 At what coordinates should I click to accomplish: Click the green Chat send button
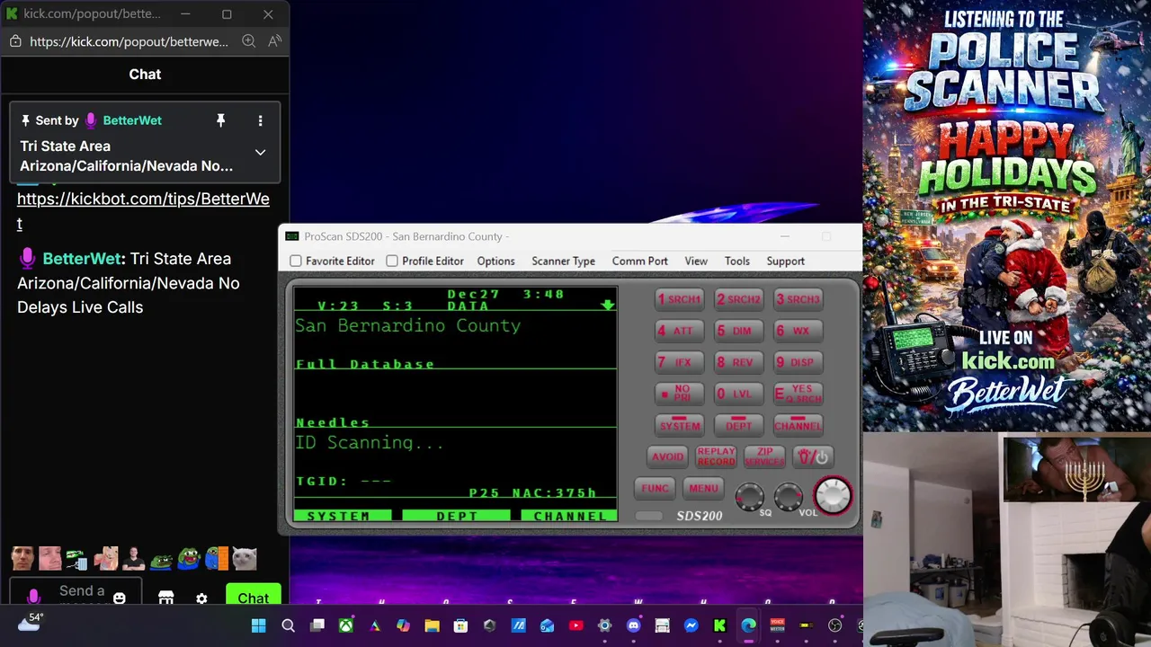click(x=253, y=594)
